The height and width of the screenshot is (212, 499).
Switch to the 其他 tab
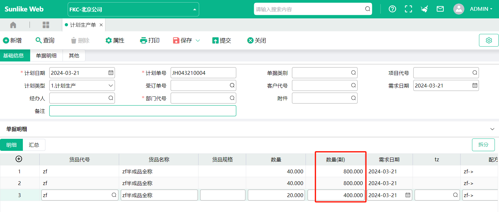[74, 55]
